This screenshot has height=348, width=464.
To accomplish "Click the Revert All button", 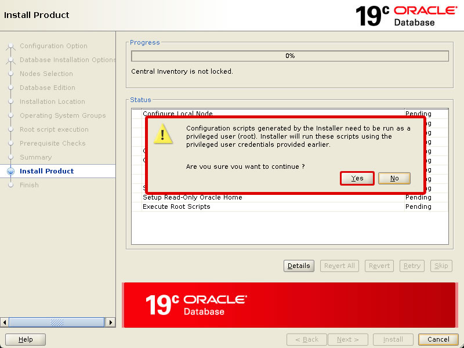I will tap(339, 266).
